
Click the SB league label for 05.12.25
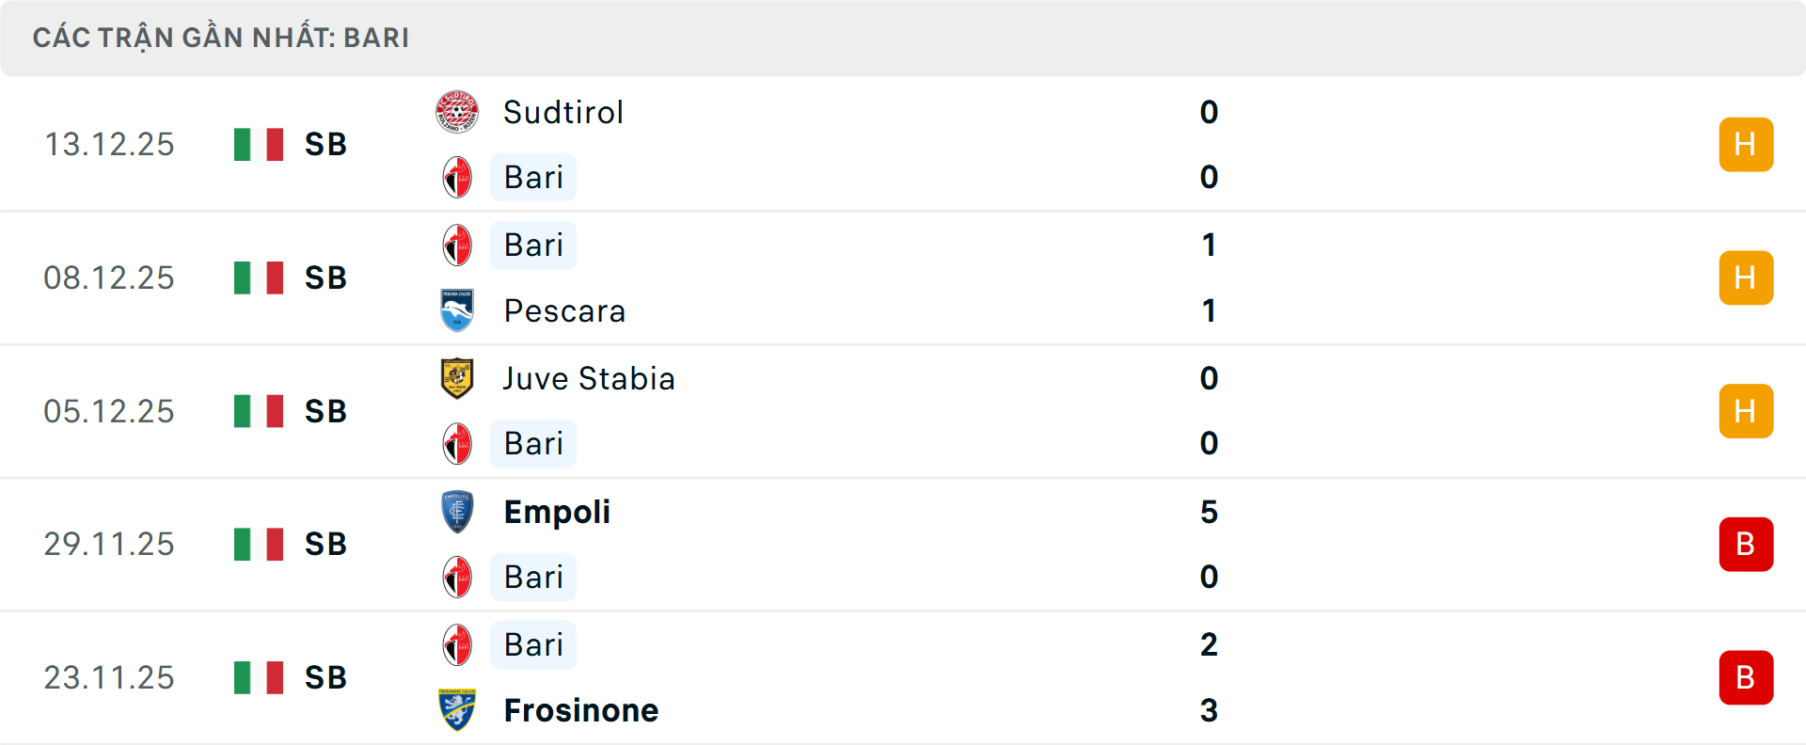(325, 412)
